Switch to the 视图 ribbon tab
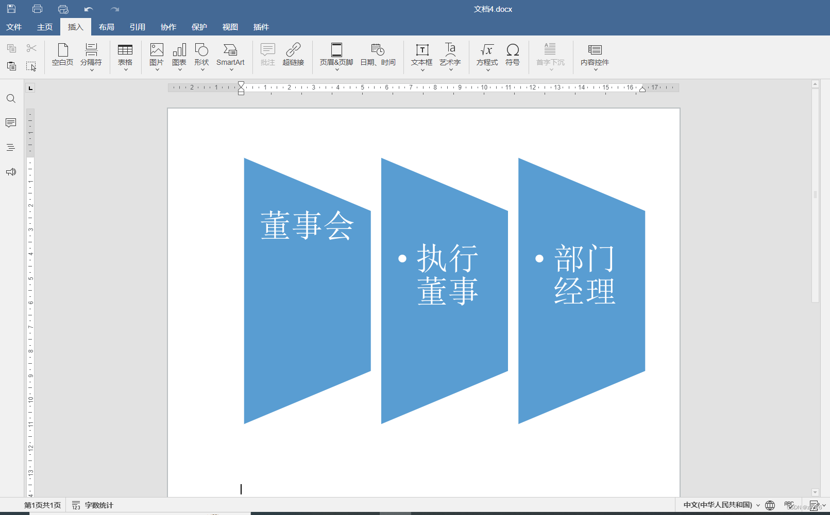830x515 pixels. coord(230,27)
